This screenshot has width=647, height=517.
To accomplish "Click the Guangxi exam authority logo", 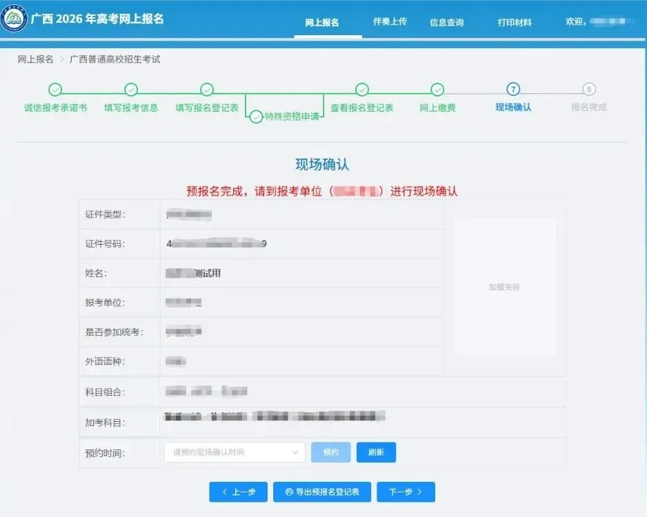I will click(14, 18).
